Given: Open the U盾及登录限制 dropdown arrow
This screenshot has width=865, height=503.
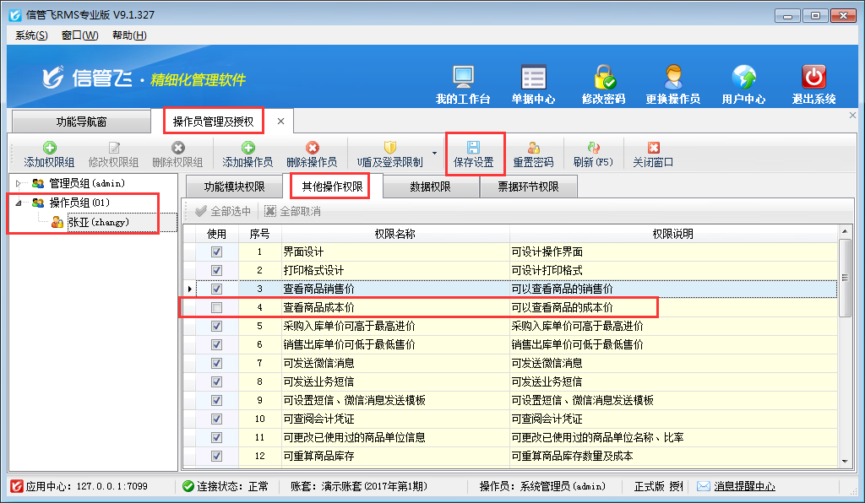Looking at the screenshot, I should click(434, 154).
